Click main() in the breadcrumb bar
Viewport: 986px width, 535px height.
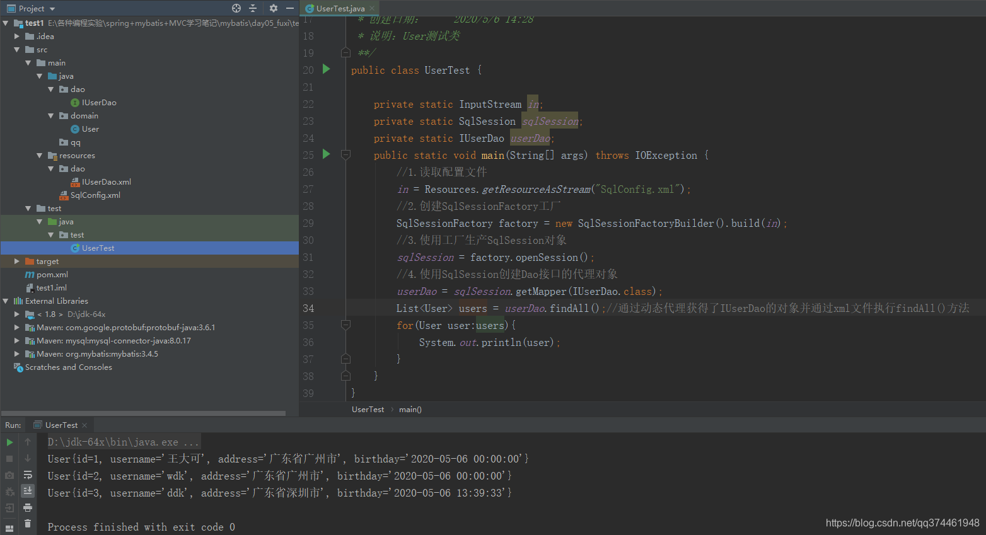pyautogui.click(x=410, y=410)
